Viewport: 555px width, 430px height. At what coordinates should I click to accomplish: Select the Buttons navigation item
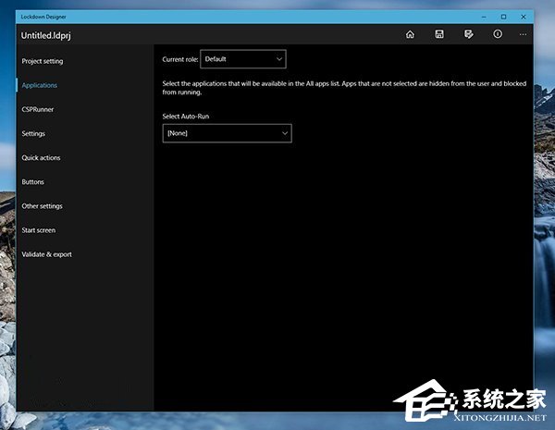click(x=32, y=182)
